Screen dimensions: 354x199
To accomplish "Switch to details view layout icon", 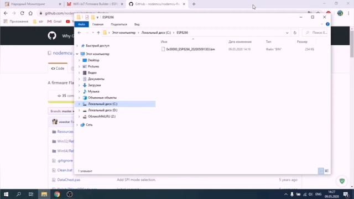I will [321, 171].
